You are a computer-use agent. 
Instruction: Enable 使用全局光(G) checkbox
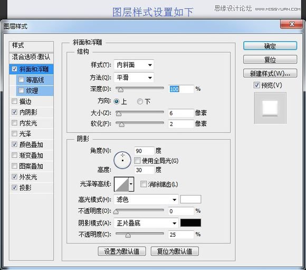pos(137,161)
